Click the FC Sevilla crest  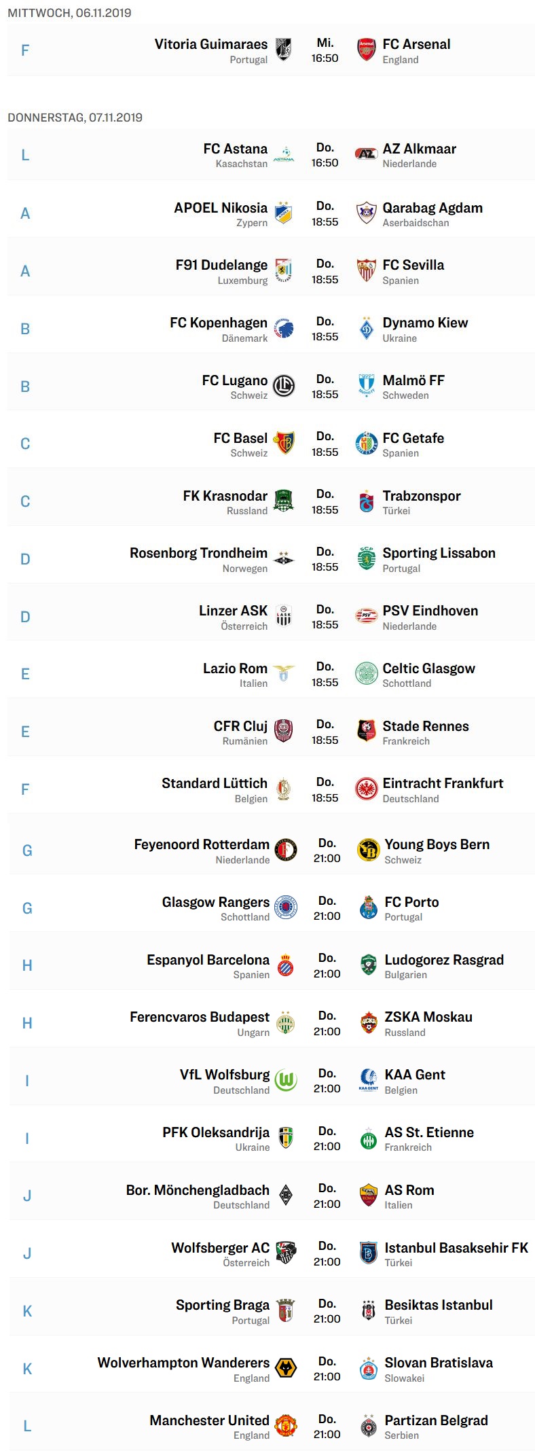[x=367, y=270]
